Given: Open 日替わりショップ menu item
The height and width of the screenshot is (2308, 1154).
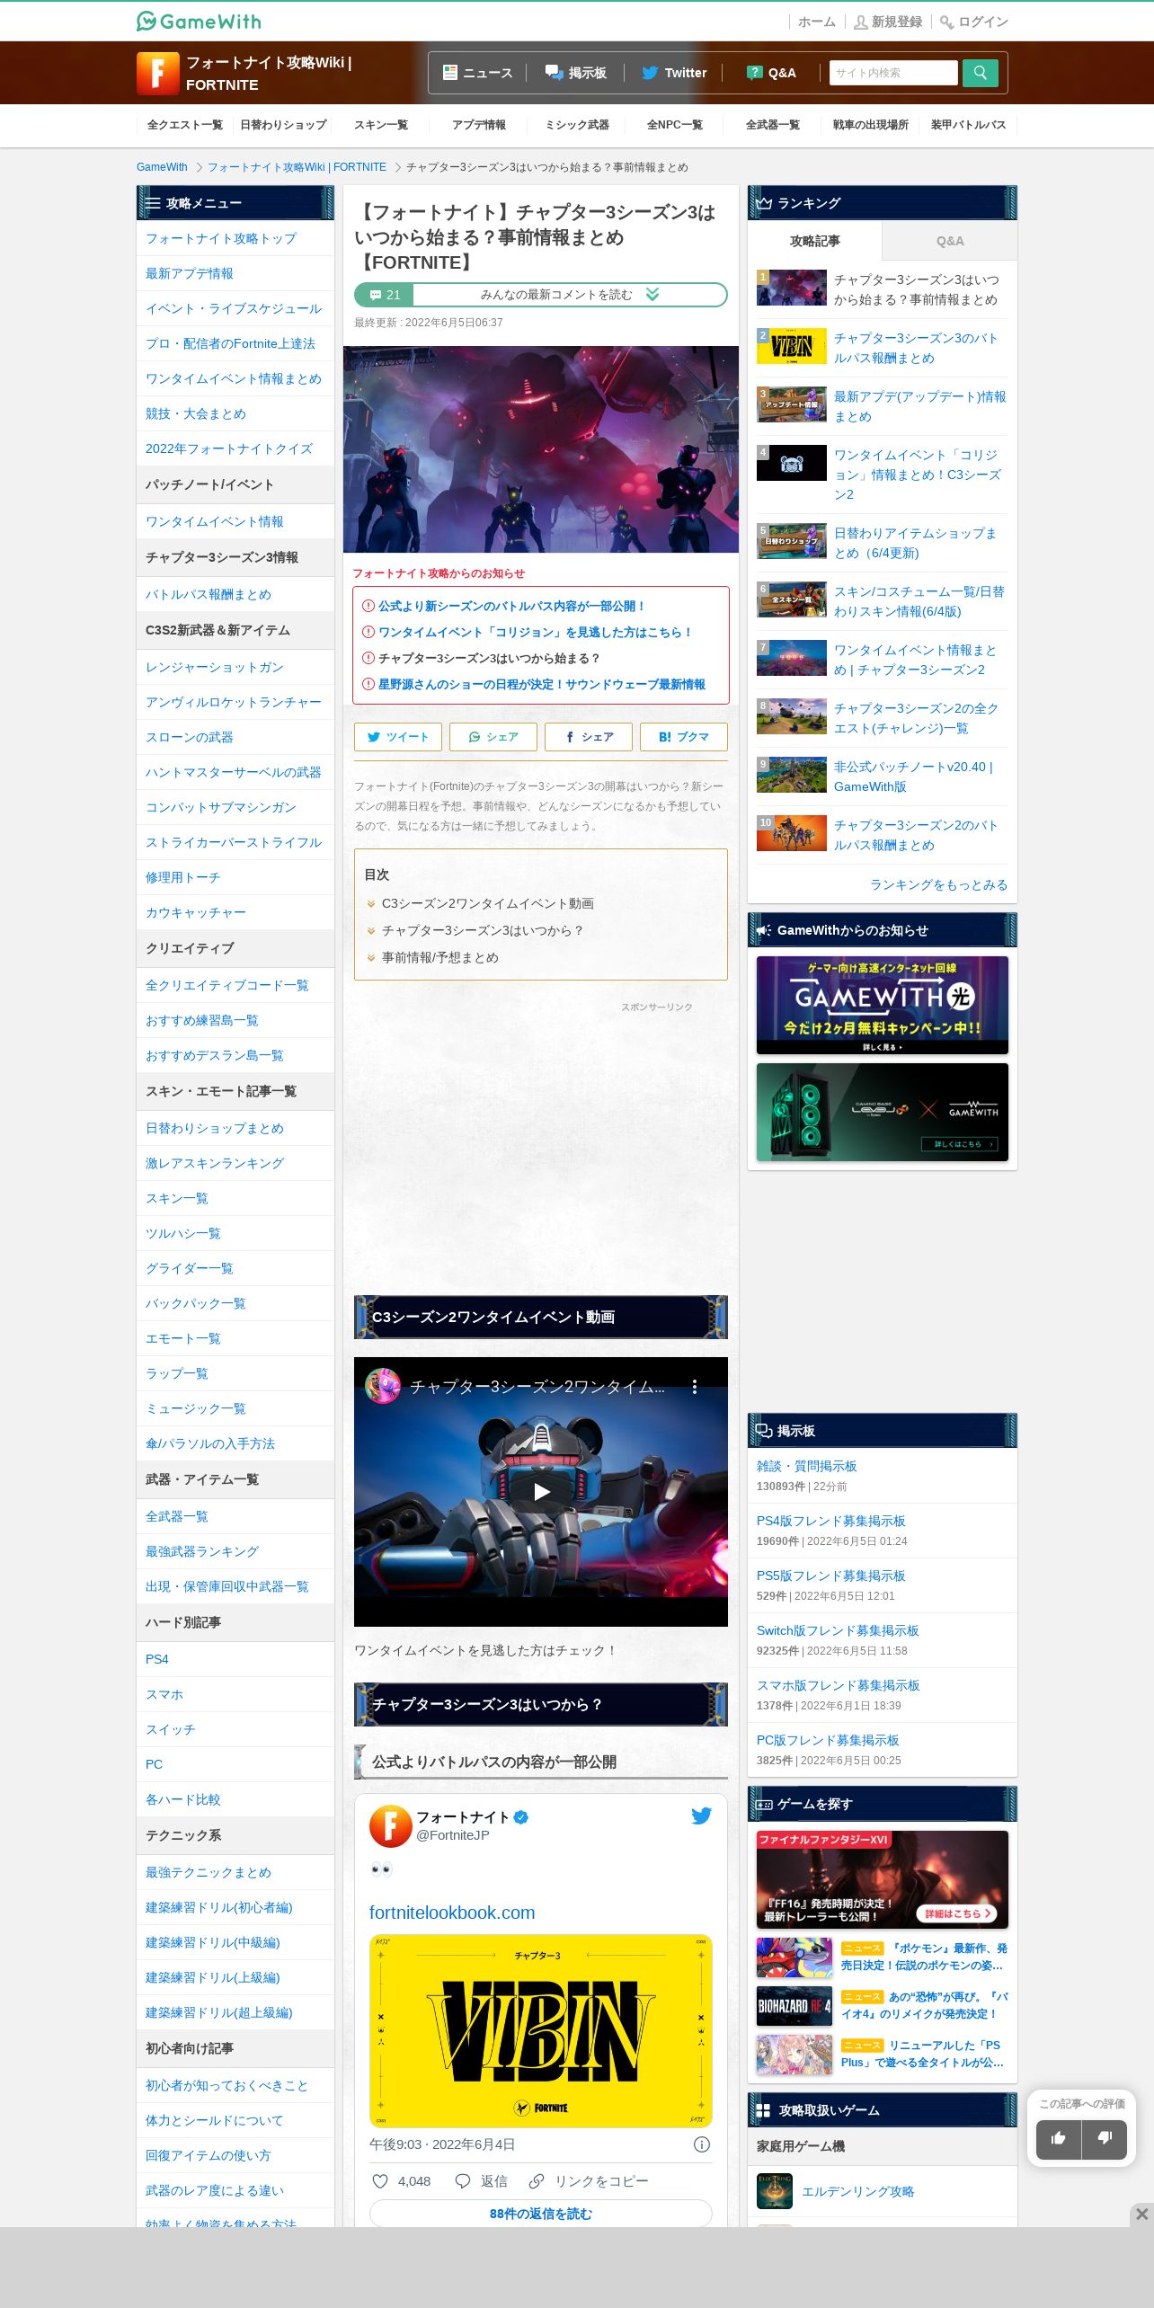Looking at the screenshot, I should click(283, 125).
